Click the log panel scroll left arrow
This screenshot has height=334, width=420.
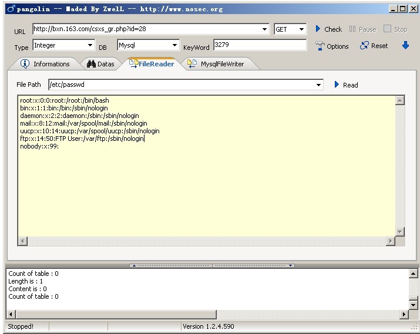click(x=11, y=315)
